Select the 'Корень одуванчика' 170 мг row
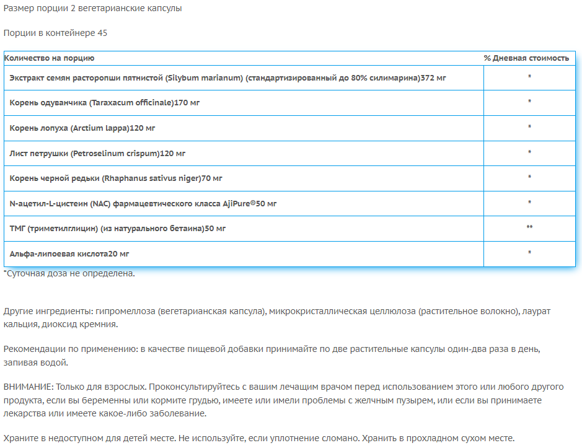 105,102
